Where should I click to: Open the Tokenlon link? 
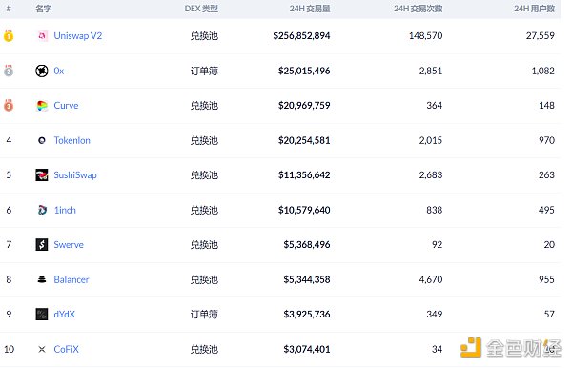click(x=71, y=140)
